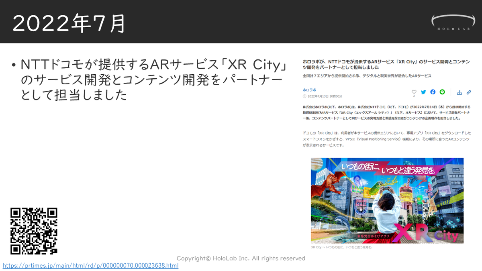Click the "XR City" logo text in the banner
This screenshot has height=271, width=482.
pos(425,232)
